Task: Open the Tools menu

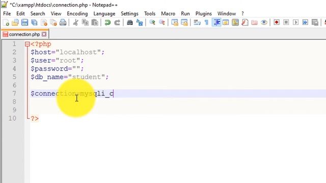Action: 150,14
